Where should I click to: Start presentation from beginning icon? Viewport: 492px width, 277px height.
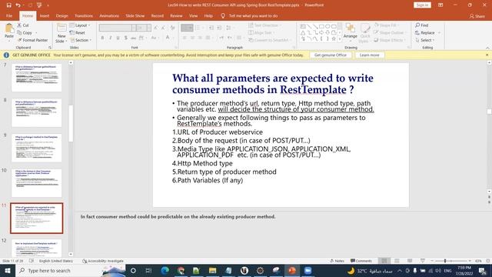click(39, 5)
